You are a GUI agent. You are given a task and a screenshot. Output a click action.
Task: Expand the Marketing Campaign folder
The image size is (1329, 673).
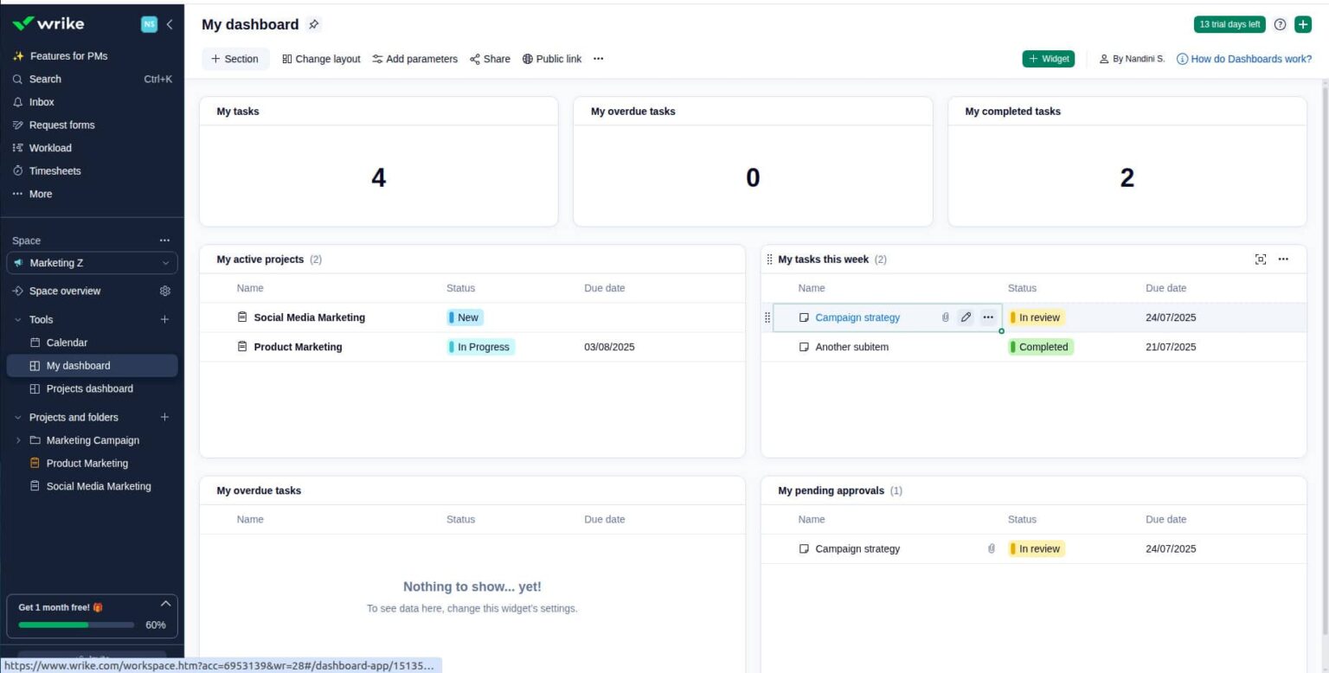tap(18, 440)
